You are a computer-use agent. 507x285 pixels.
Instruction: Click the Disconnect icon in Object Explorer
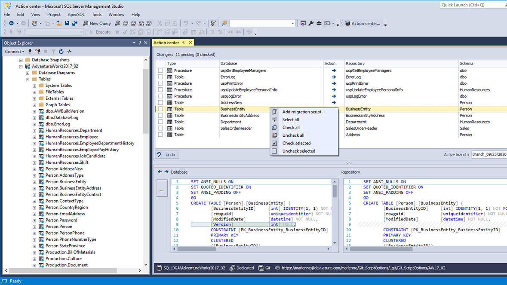[x=38, y=52]
